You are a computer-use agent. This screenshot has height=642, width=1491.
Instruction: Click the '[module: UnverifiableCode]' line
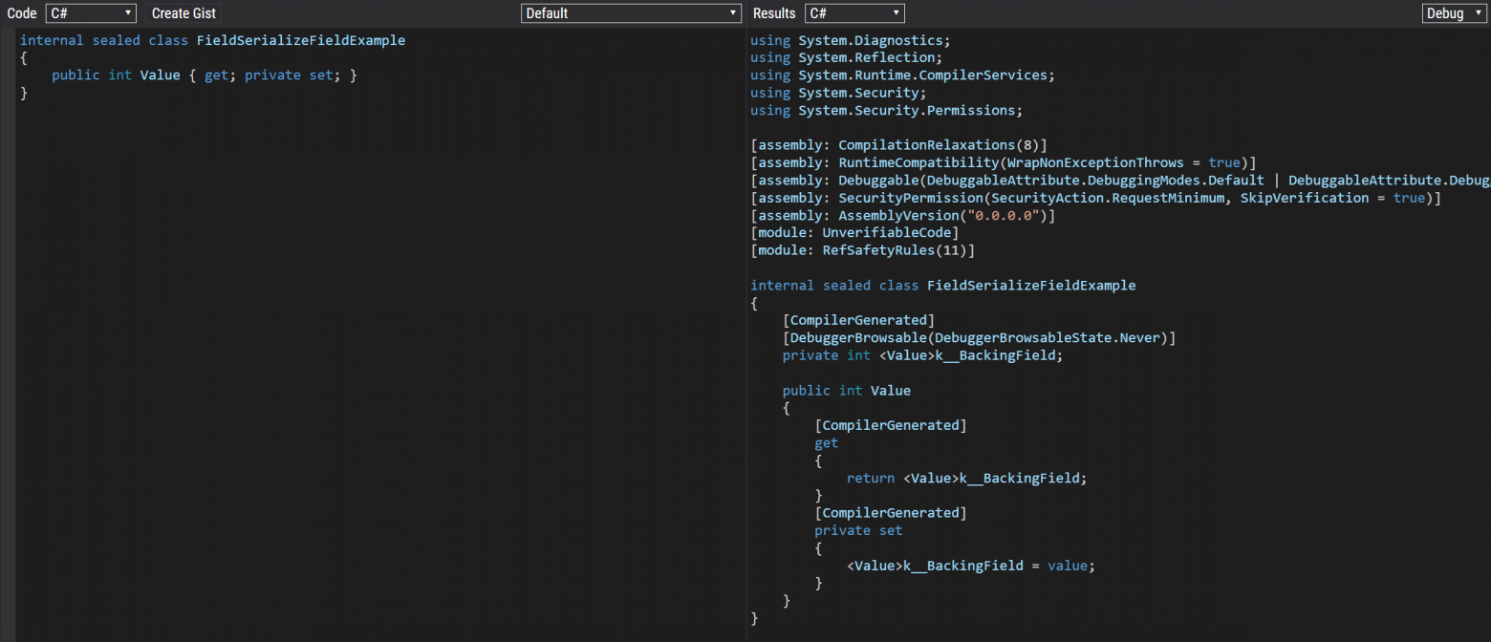pyautogui.click(x=854, y=233)
